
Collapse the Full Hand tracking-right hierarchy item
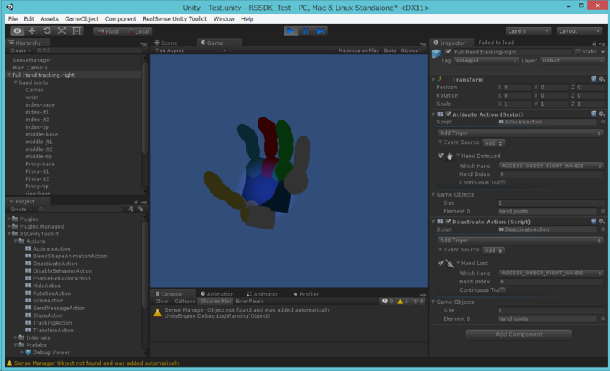pos(9,75)
